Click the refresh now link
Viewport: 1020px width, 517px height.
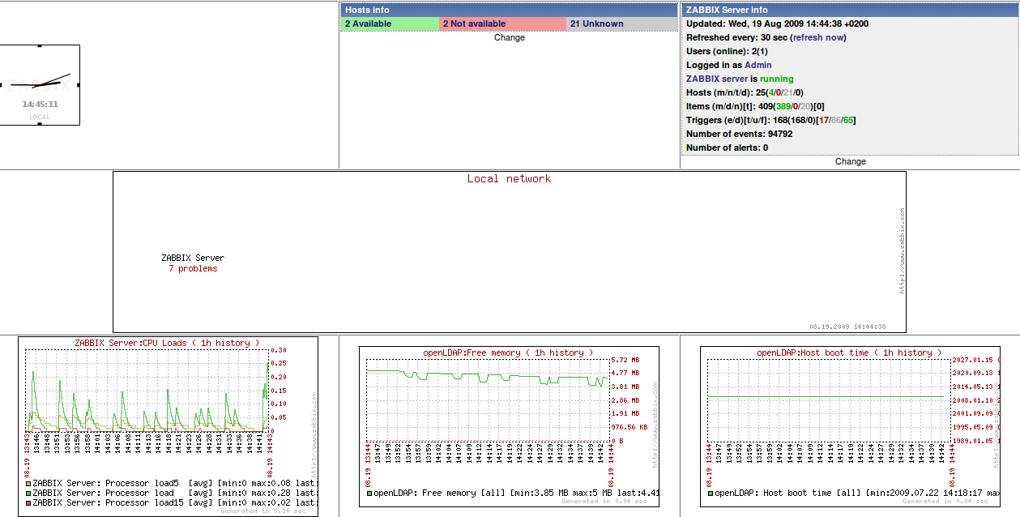coord(818,37)
